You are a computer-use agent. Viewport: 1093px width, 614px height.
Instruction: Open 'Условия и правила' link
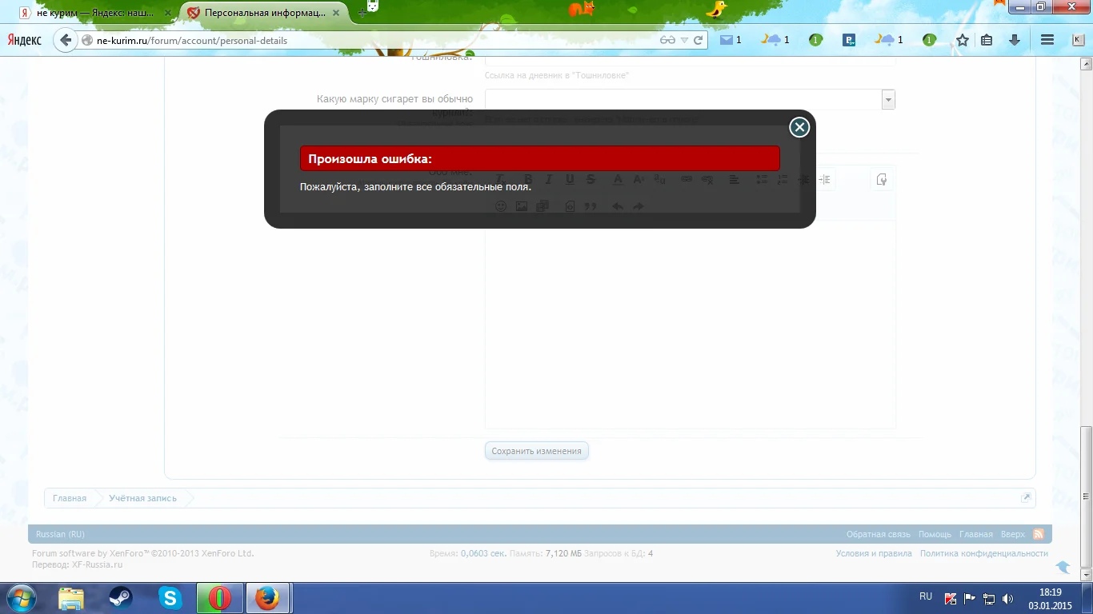click(874, 553)
